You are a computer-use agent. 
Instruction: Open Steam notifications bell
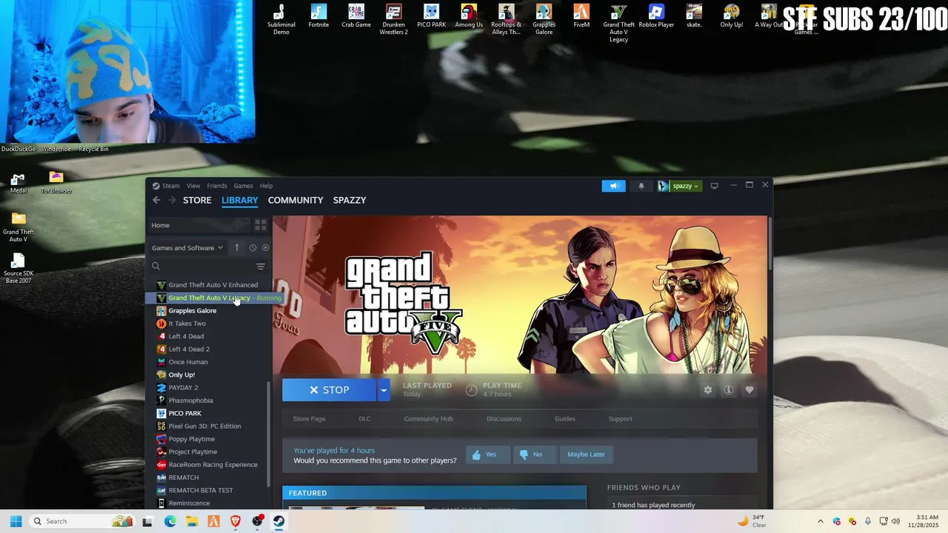click(x=641, y=186)
